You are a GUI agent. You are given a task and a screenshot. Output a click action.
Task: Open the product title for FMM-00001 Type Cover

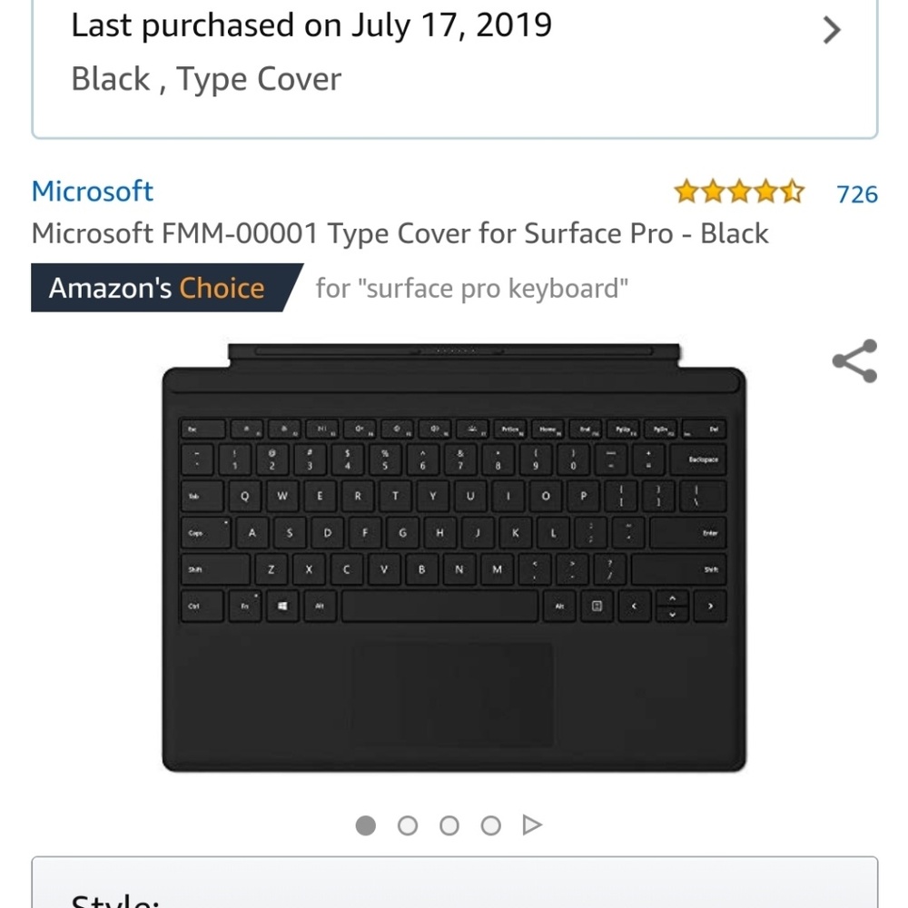tap(400, 233)
